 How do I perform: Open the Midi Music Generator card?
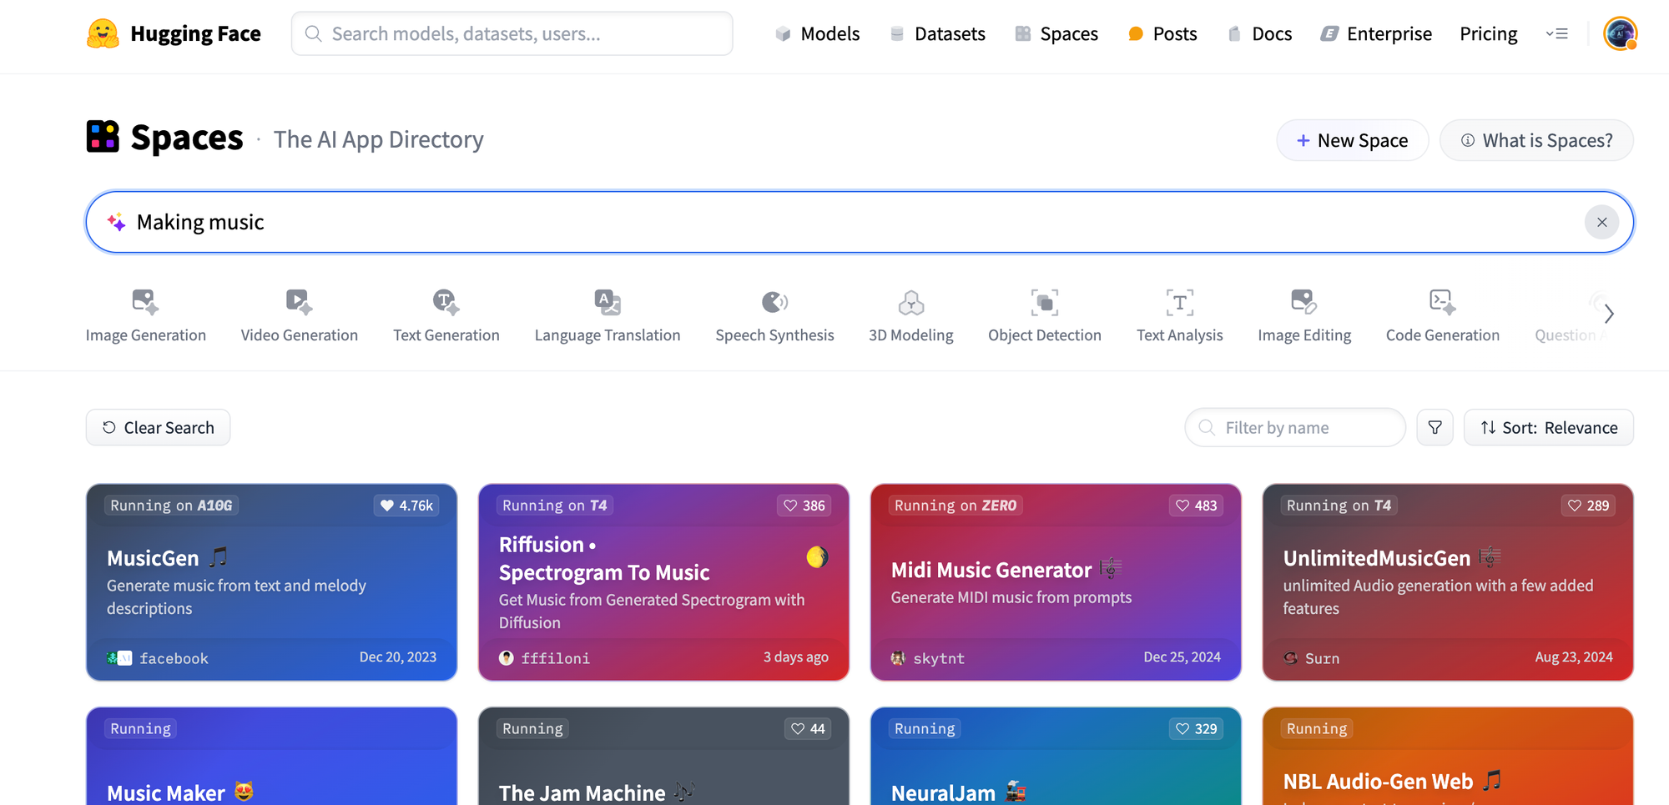point(1056,582)
